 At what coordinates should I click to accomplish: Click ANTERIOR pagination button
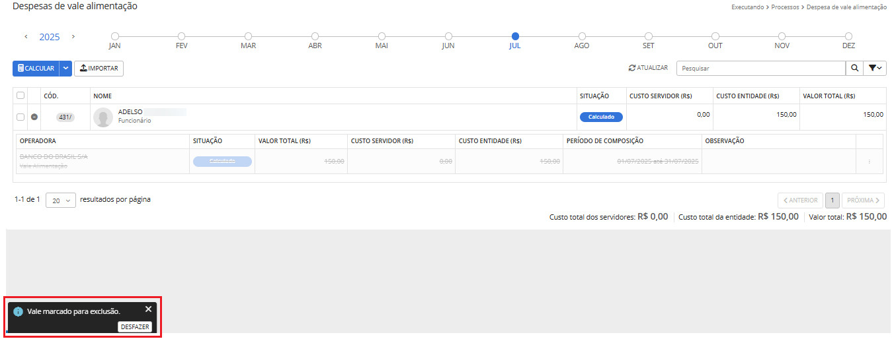[x=800, y=200]
